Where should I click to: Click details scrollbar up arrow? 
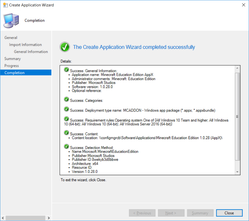237,68
